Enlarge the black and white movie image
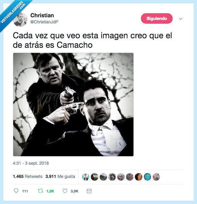This screenshot has height=204, width=197. [x=73, y=104]
